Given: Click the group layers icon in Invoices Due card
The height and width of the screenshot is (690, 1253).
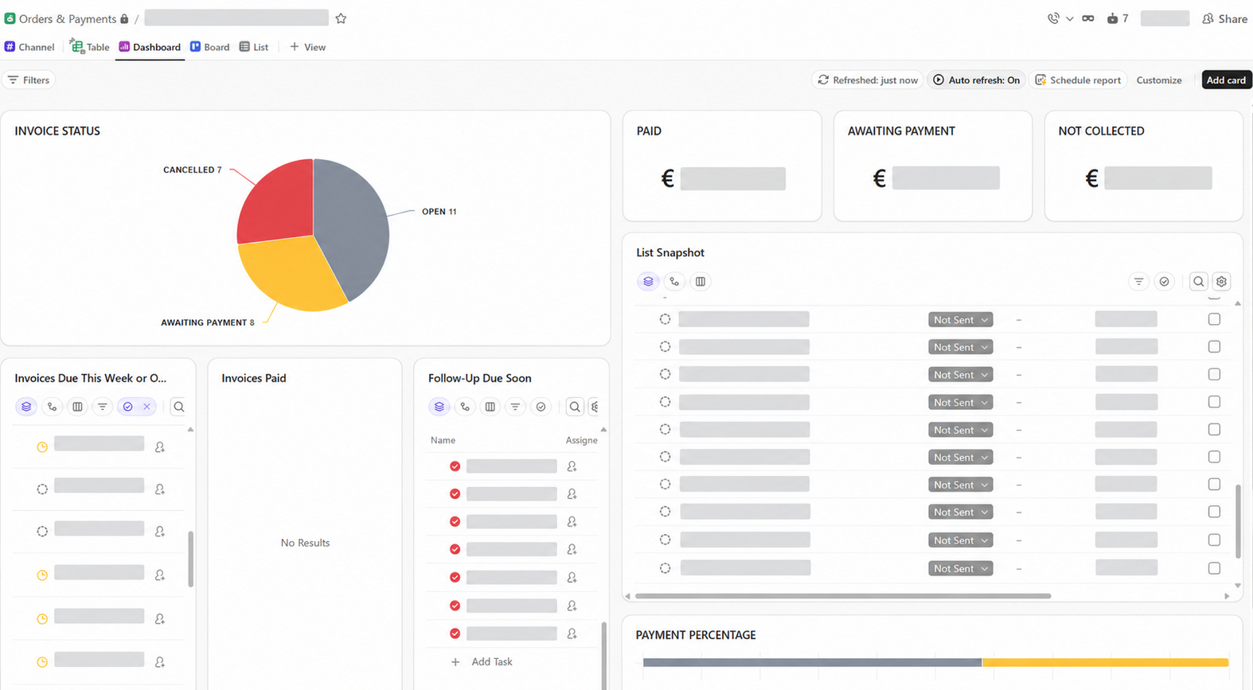Looking at the screenshot, I should pos(26,407).
